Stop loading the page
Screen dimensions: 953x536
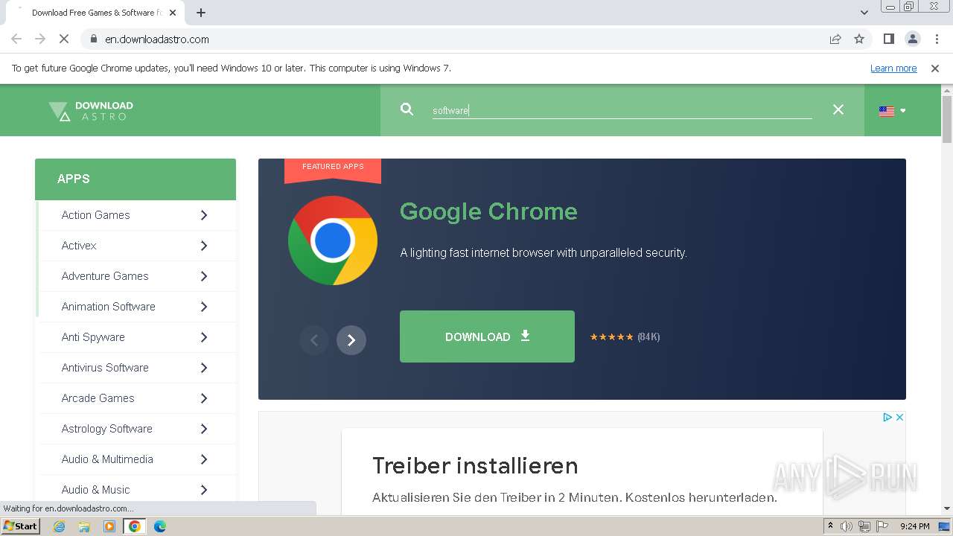(64, 39)
